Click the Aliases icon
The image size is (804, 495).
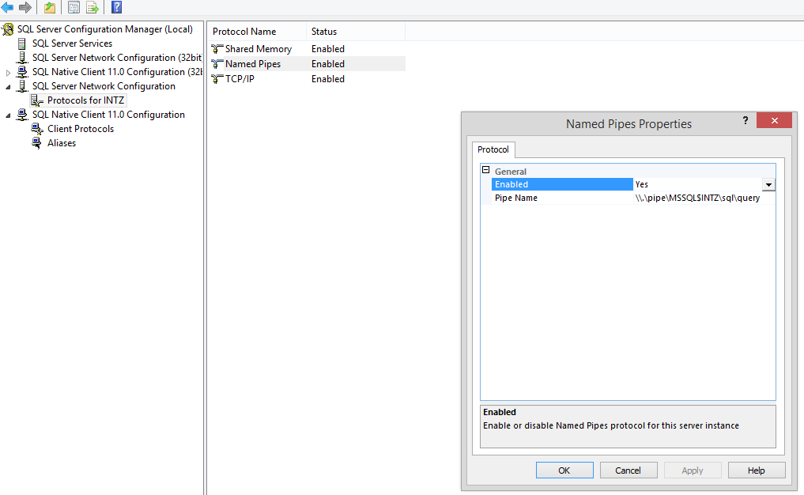[x=37, y=143]
